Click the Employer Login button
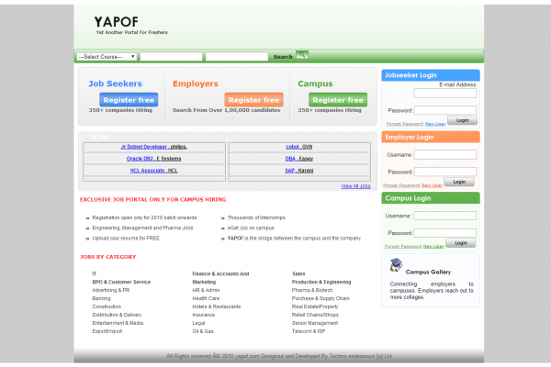 [459, 182]
